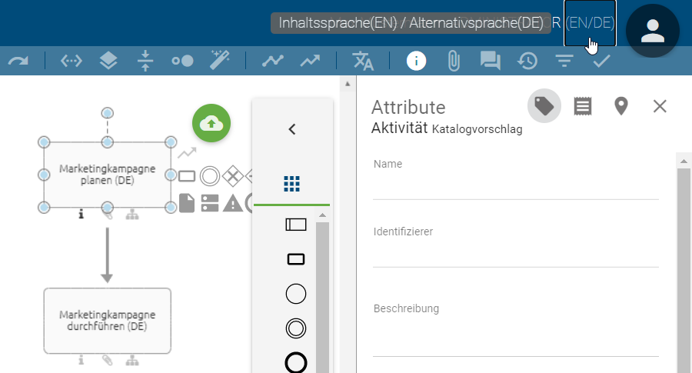The image size is (692, 373).
Task: Open the notes list tab in Attribute panel
Action: coord(583,106)
